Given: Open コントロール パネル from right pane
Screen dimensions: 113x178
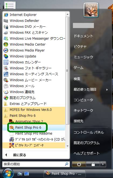Looking at the screenshot, I should click(89, 132).
